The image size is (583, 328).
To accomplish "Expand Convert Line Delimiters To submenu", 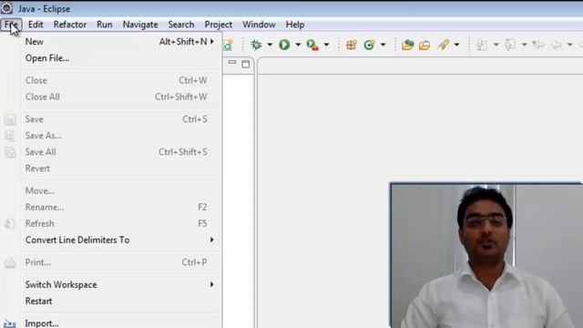I will point(212,240).
